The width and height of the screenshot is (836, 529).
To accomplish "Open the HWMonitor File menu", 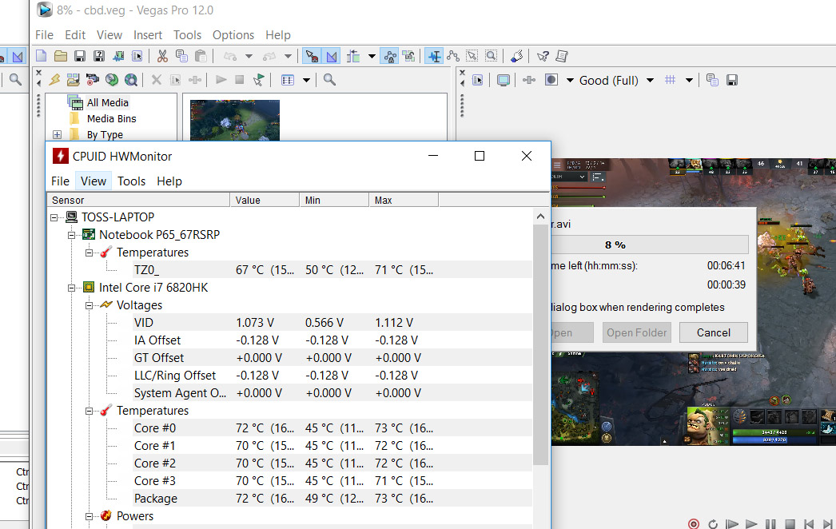I will click(x=60, y=181).
